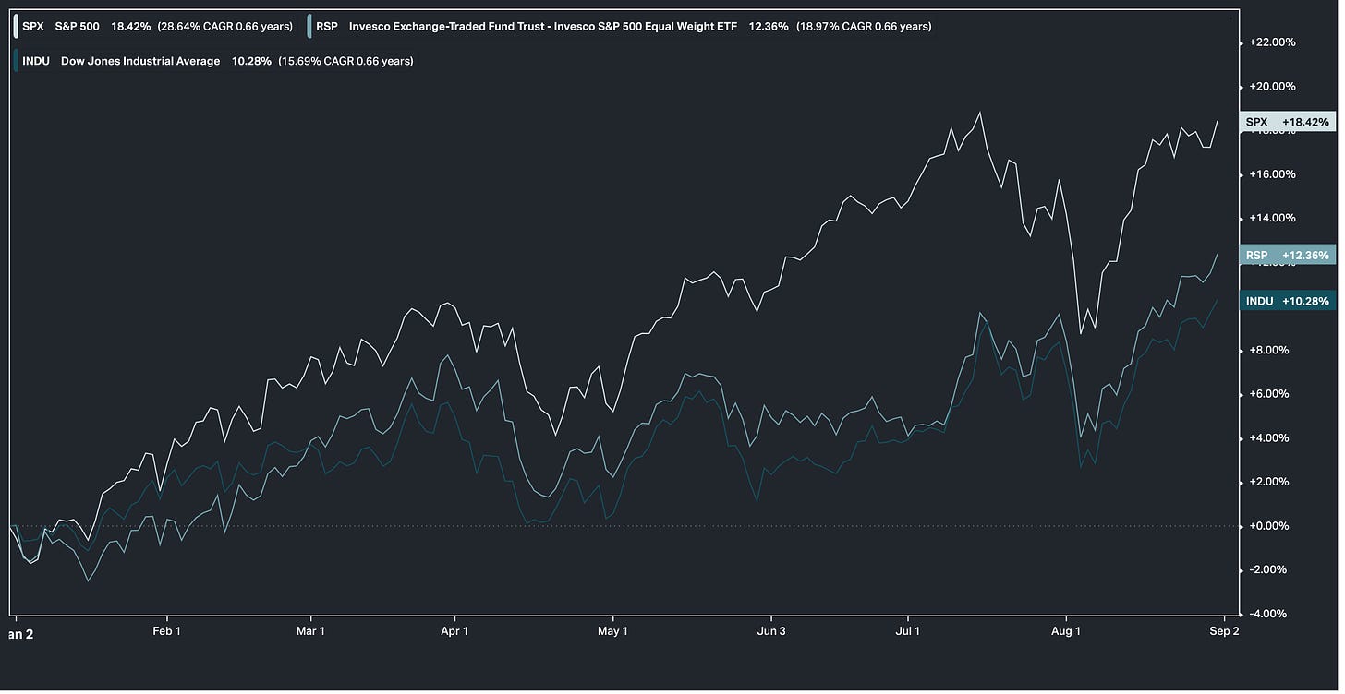Click the +20.00% y-axis label
This screenshot has height=694, width=1345.
pos(1272,87)
